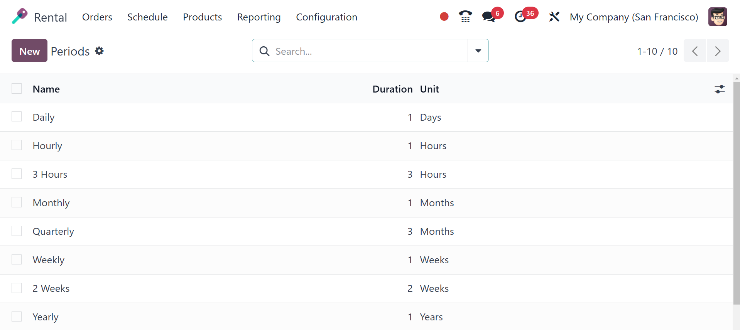Screen dimensions: 740x330
Task: Select the Daily period checkbox
Action: [17, 117]
